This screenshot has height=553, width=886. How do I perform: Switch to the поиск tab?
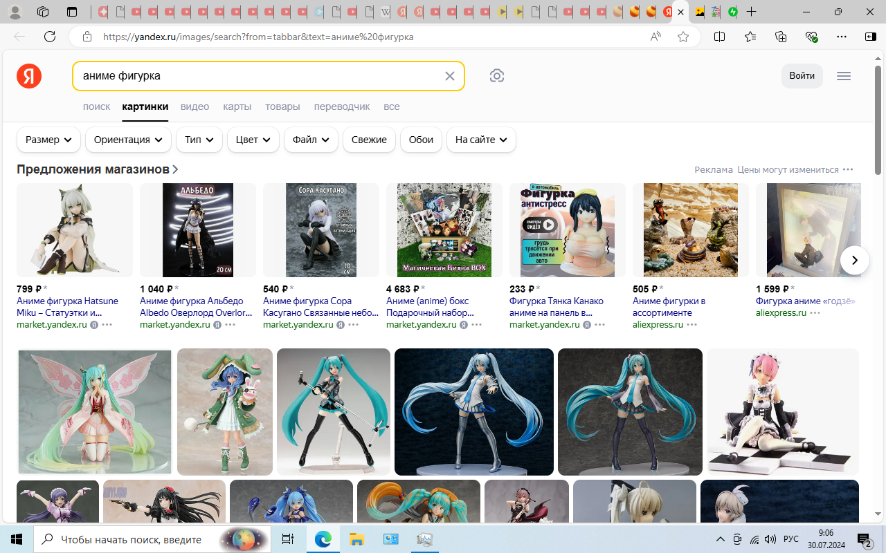(x=96, y=106)
